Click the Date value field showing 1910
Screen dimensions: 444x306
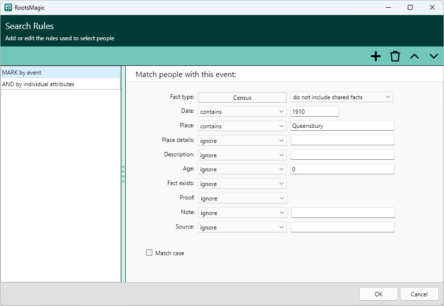pos(314,111)
